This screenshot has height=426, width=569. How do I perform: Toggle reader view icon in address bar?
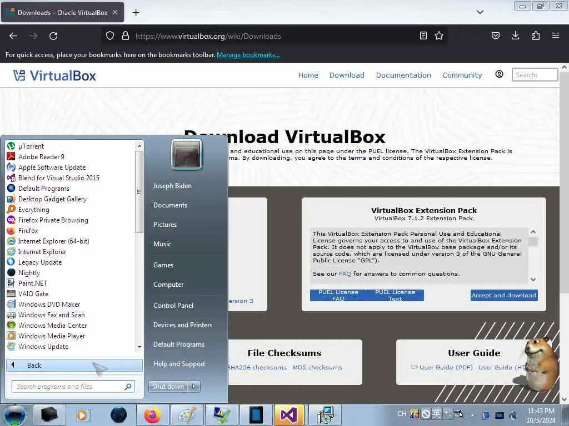pyautogui.click(x=423, y=35)
